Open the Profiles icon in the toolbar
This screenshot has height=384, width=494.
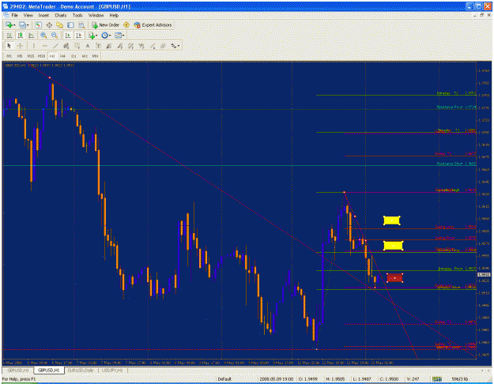pyautogui.click(x=22, y=24)
